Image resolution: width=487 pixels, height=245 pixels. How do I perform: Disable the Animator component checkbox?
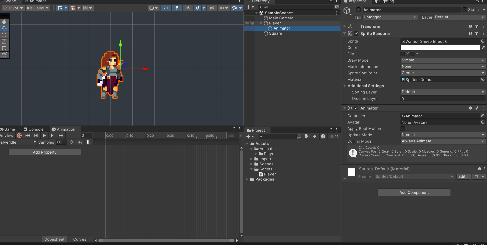coord(356,108)
